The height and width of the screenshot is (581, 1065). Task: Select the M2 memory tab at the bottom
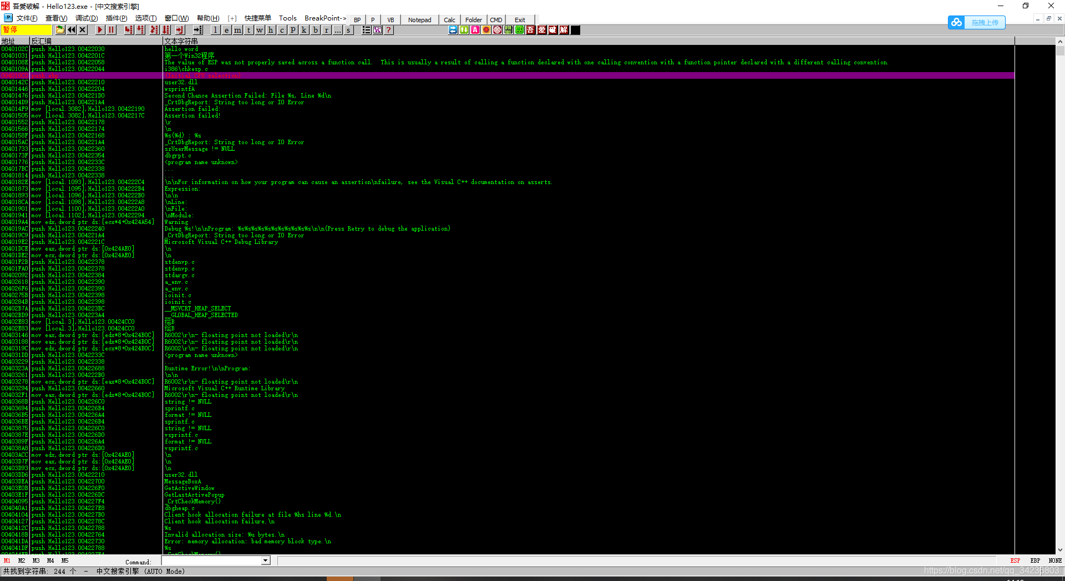coord(22,560)
